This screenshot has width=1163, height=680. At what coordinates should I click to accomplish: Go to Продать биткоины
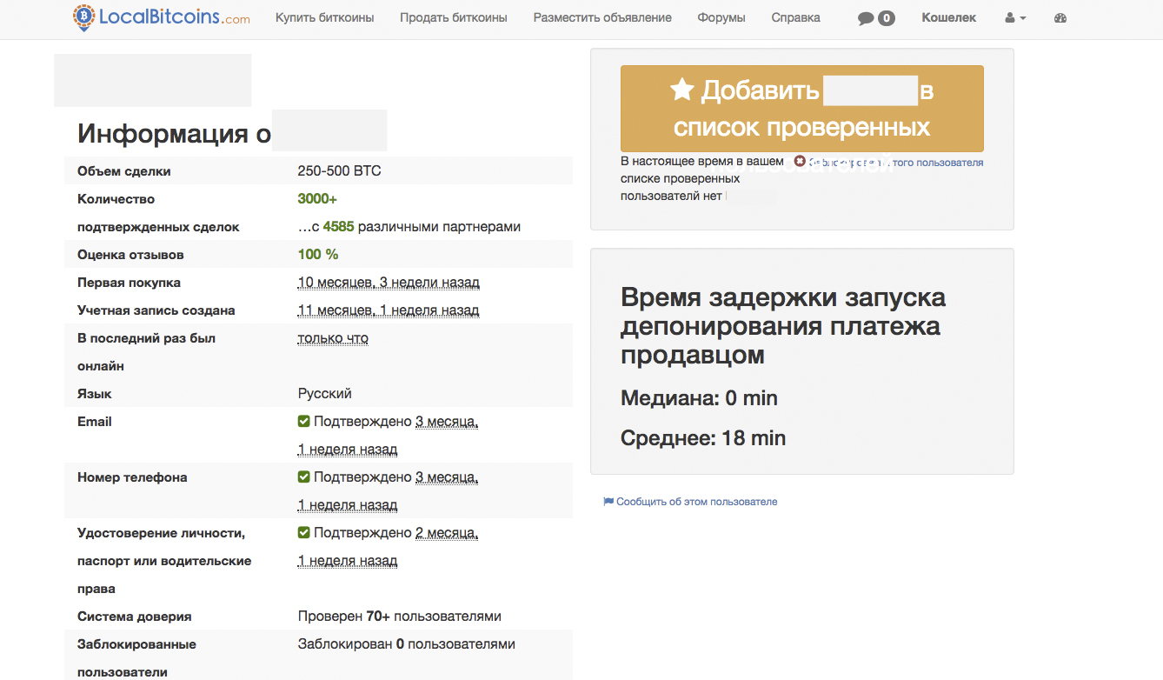[453, 18]
